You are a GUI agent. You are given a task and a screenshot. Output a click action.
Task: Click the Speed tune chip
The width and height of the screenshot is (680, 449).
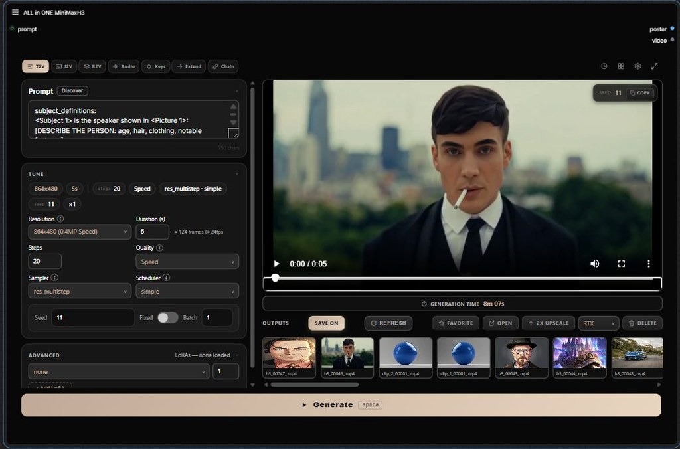click(x=142, y=189)
